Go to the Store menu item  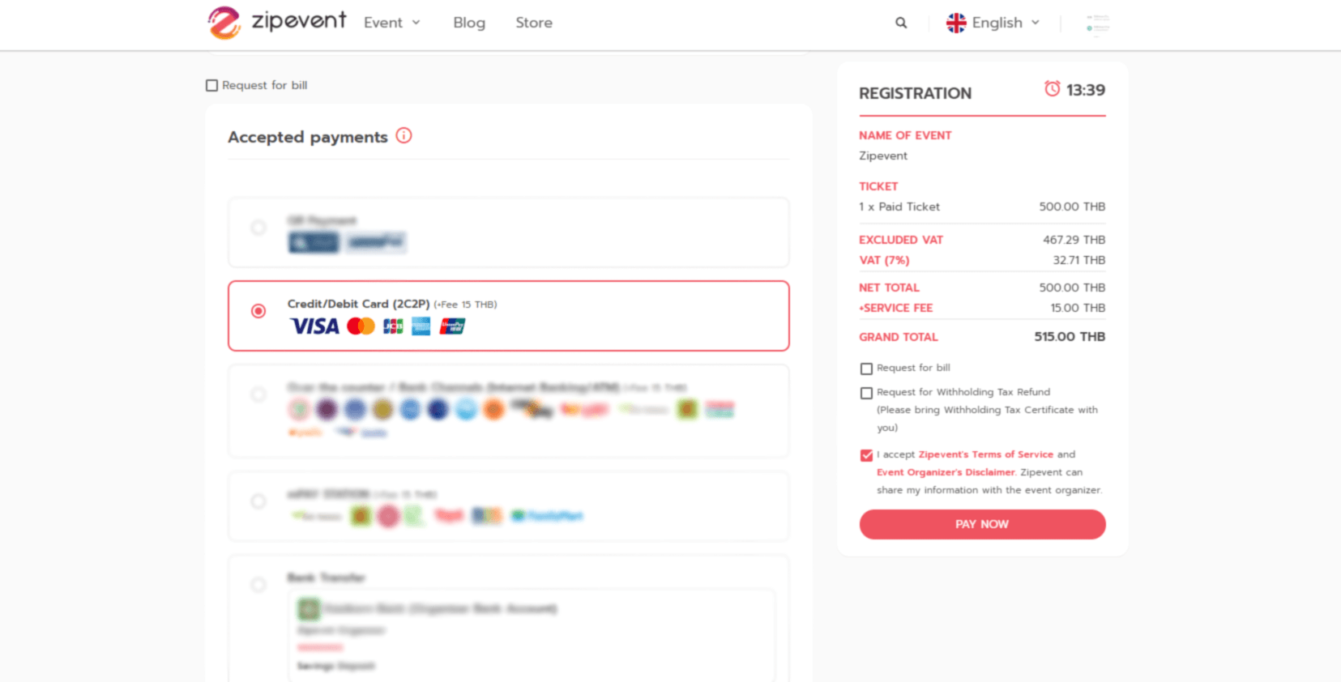click(x=534, y=23)
